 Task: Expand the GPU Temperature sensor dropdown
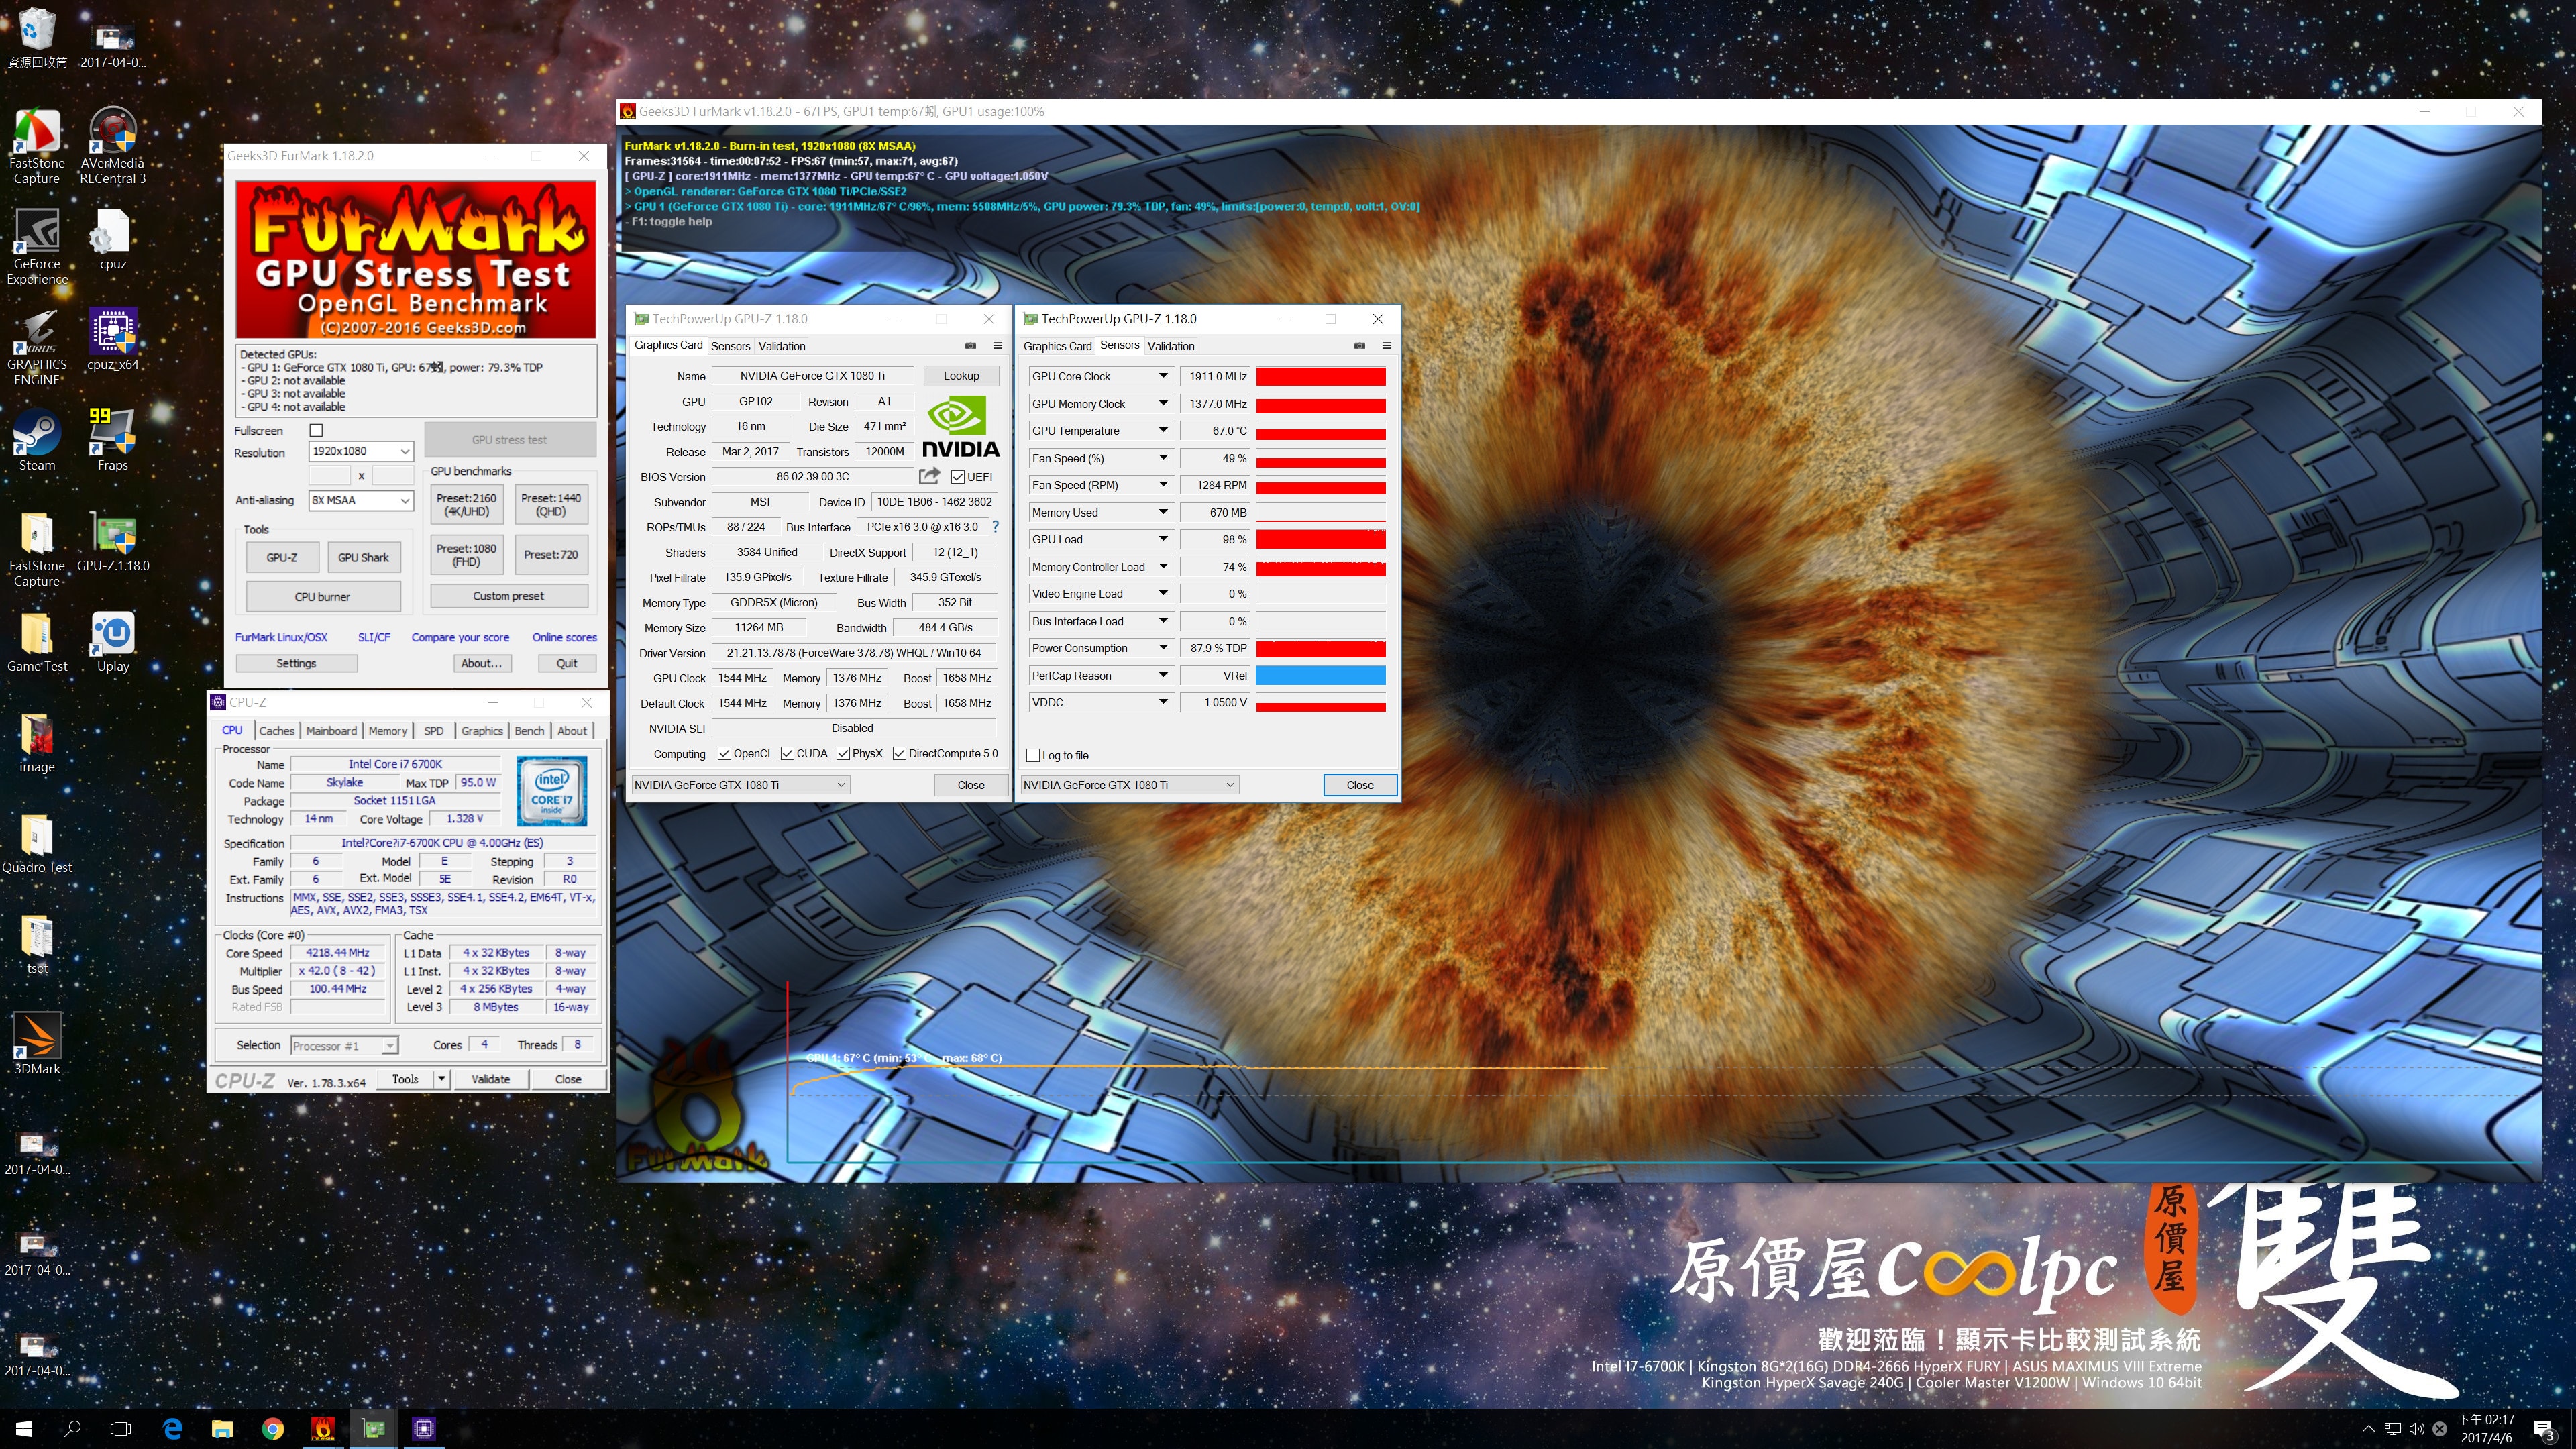point(1163,430)
